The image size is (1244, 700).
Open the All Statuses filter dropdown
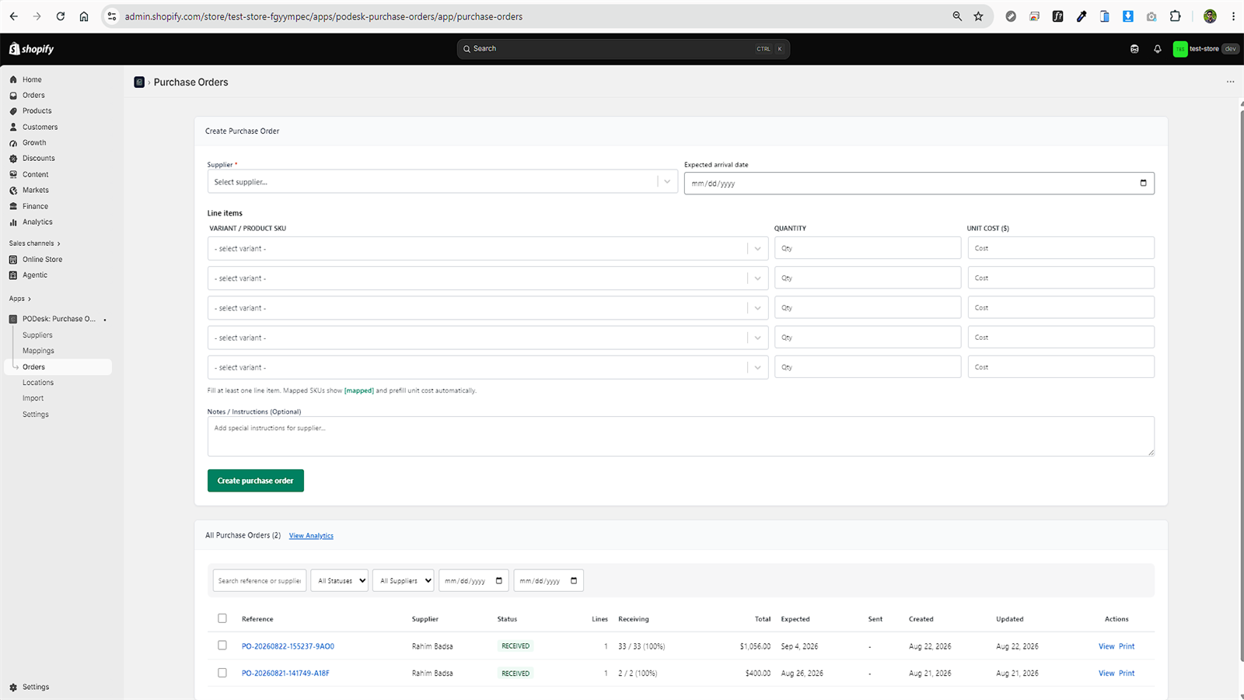[x=339, y=581]
